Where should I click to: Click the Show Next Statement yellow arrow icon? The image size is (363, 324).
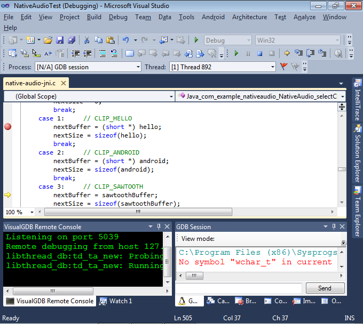(x=287, y=53)
